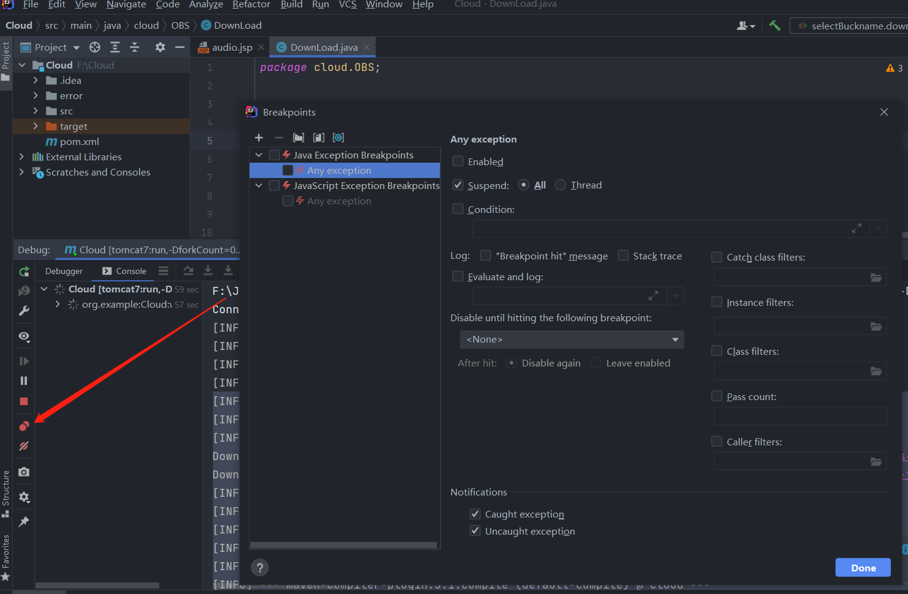Browse Catch class filters folder icon
Image resolution: width=908 pixels, height=594 pixels.
coord(876,278)
